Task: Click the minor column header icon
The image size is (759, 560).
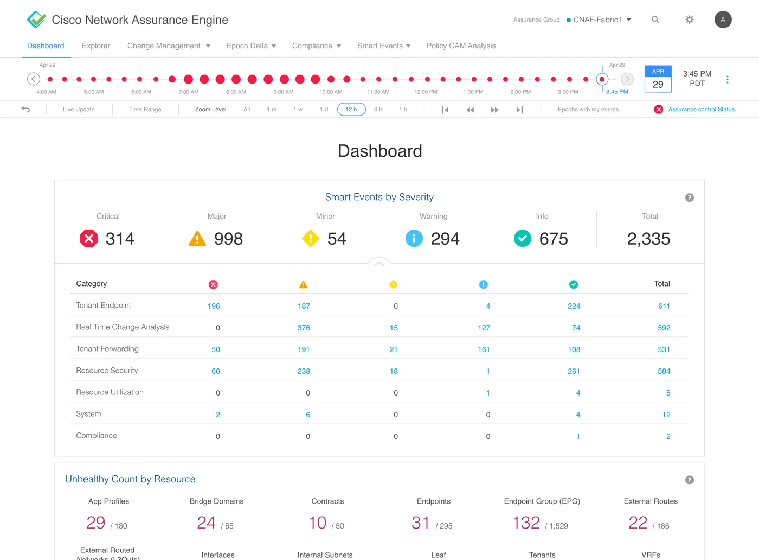Action: pos(394,284)
